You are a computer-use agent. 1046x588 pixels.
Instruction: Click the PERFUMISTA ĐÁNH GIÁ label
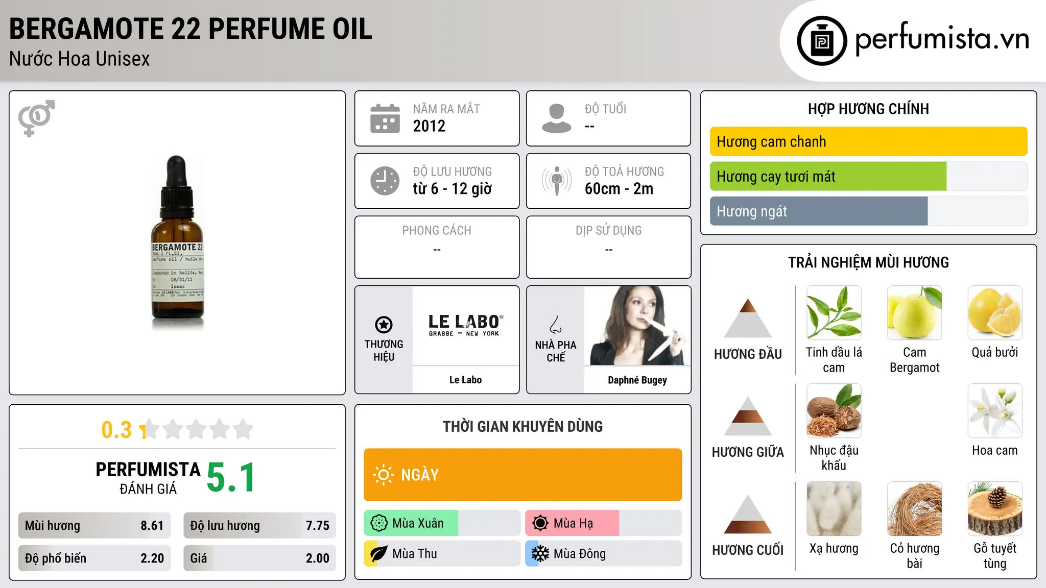point(148,478)
